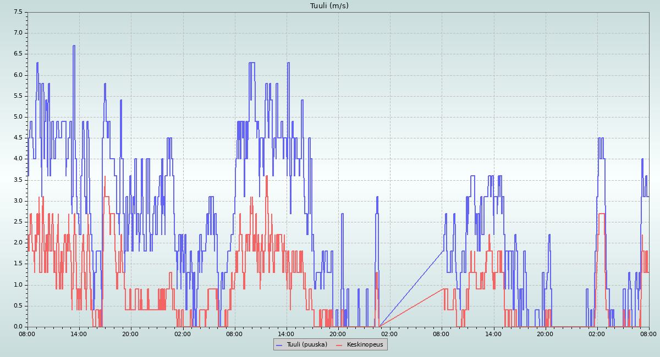Click the tallest blue gust peak at 6.7
660x357 pixels.
pos(74,46)
